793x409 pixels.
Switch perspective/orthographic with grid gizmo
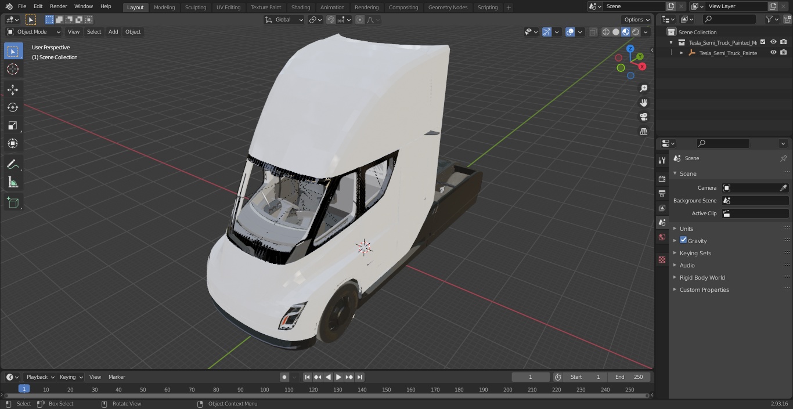point(644,132)
